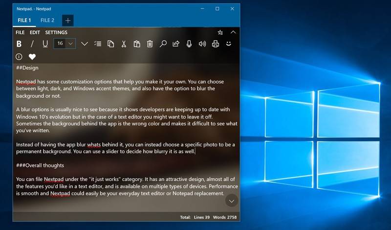Expand the chevron next to font size box
Image resolution: width=391 pixels, height=230 pixels.
pos(85,44)
